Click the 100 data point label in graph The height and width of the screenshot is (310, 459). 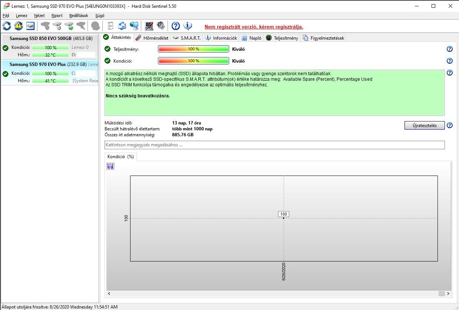284,214
